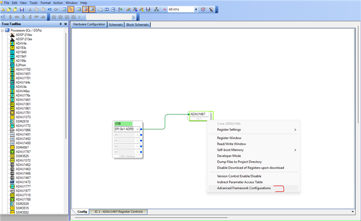Click the Cut scissors toolbar icon
The image size is (361, 221).
click(x=30, y=10)
